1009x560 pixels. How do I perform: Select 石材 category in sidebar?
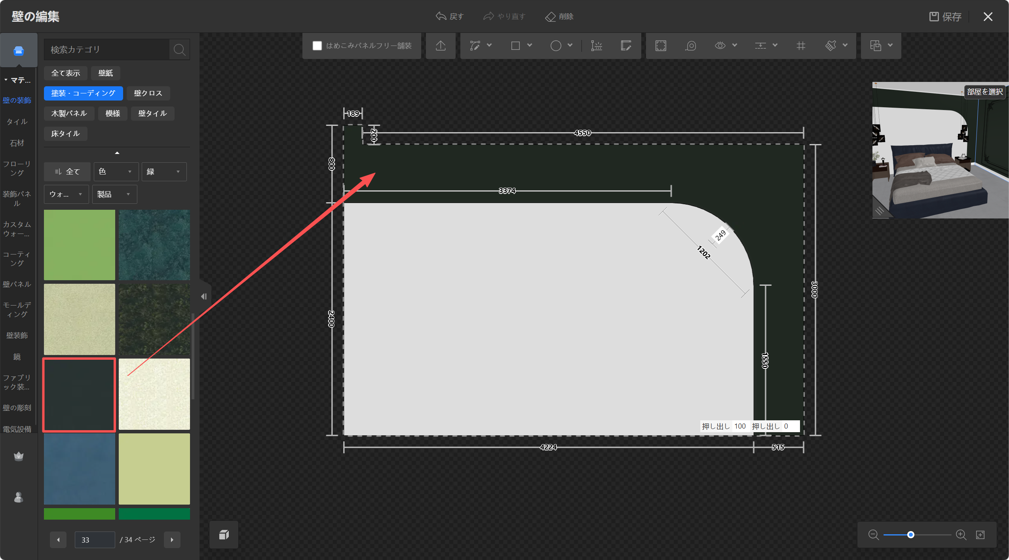17,143
